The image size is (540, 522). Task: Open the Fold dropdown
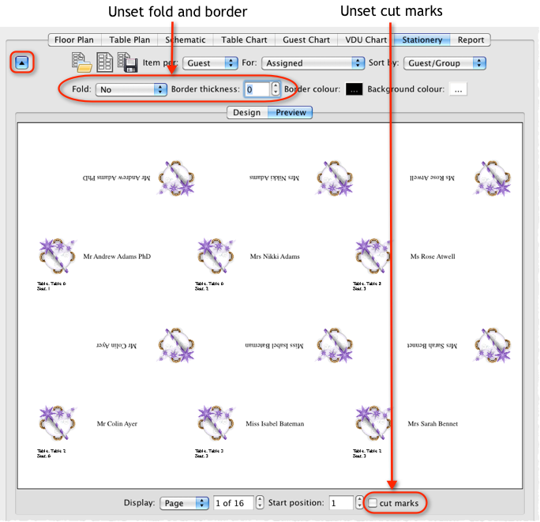tap(131, 89)
